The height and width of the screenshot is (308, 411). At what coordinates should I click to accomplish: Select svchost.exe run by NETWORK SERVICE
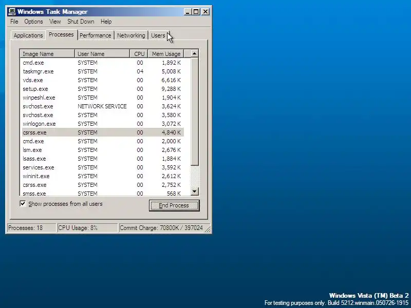click(x=103, y=106)
